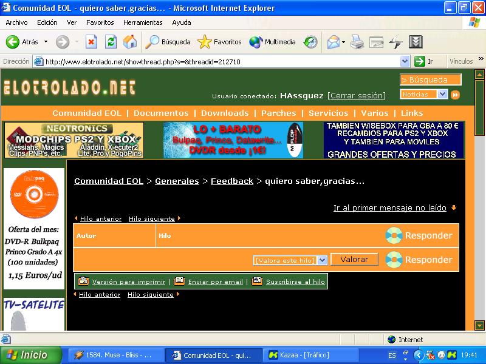The image size is (486, 364).
Task: Open the Búsqueda search toolbar button
Action: 168,42
